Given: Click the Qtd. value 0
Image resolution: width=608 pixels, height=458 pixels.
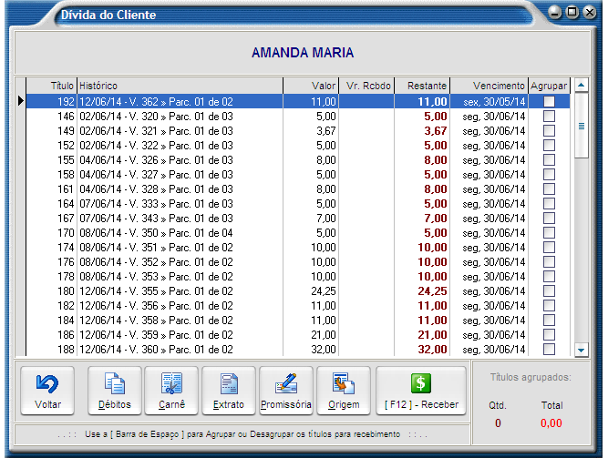Looking at the screenshot, I should tap(498, 422).
